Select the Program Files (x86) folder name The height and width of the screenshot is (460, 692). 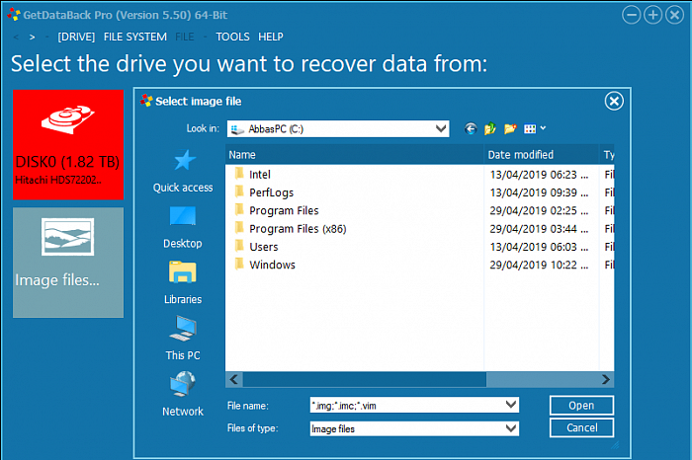pos(298,229)
